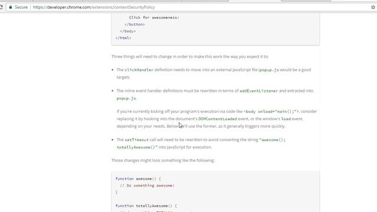The height and width of the screenshot is (212, 377).
Task: Click the 'setTimeout' code text
Action: (x=137, y=140)
